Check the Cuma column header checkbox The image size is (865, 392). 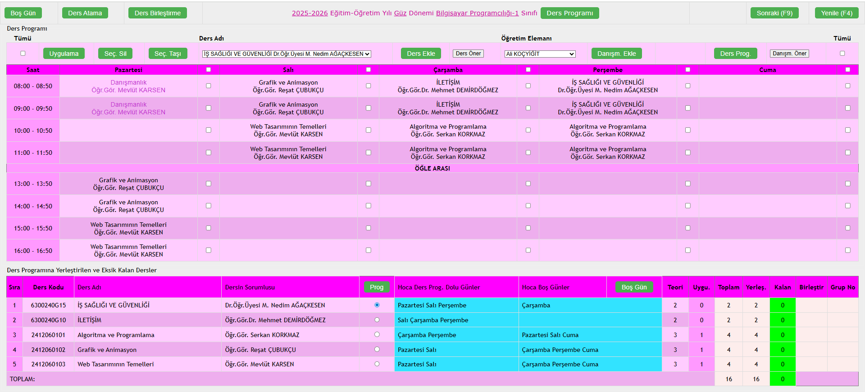click(x=847, y=70)
